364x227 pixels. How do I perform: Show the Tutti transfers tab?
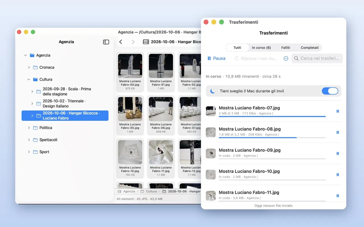(x=237, y=48)
